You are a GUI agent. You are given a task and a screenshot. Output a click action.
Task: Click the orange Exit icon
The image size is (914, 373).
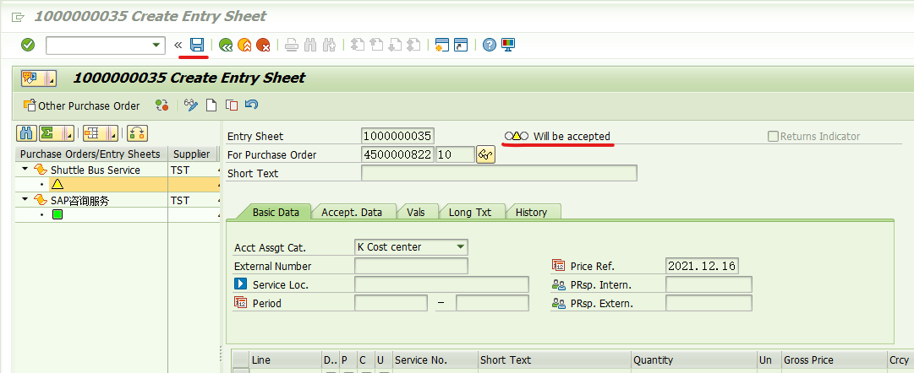click(x=244, y=45)
